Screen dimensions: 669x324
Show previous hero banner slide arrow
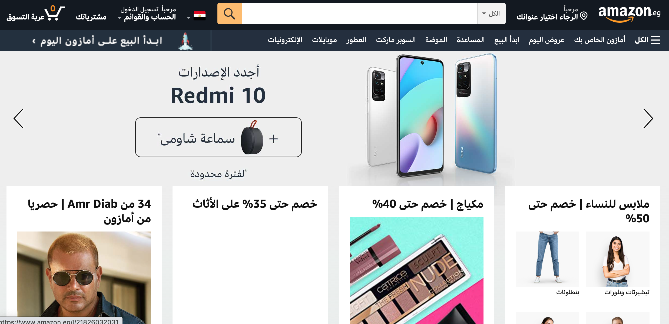point(19,118)
